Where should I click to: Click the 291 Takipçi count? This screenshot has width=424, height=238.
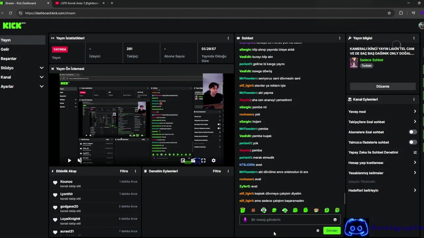[x=130, y=49]
